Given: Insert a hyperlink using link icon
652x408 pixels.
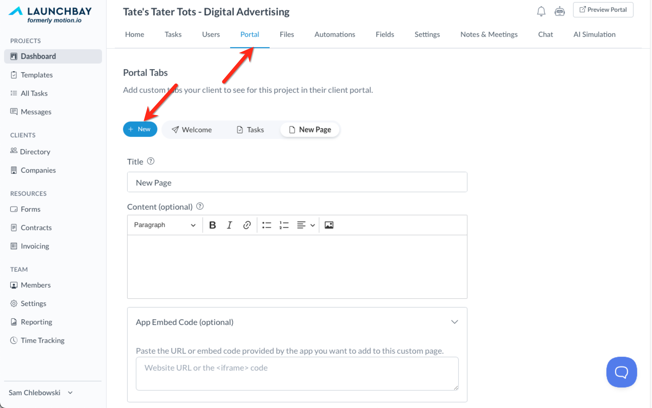Looking at the screenshot, I should [x=247, y=225].
